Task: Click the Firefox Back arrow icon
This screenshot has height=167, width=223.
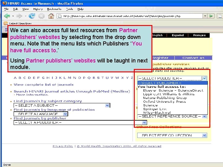Action: tap(7, 16)
